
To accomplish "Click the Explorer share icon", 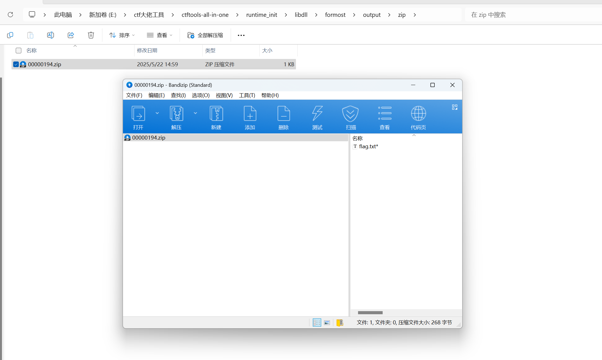I will coord(71,35).
